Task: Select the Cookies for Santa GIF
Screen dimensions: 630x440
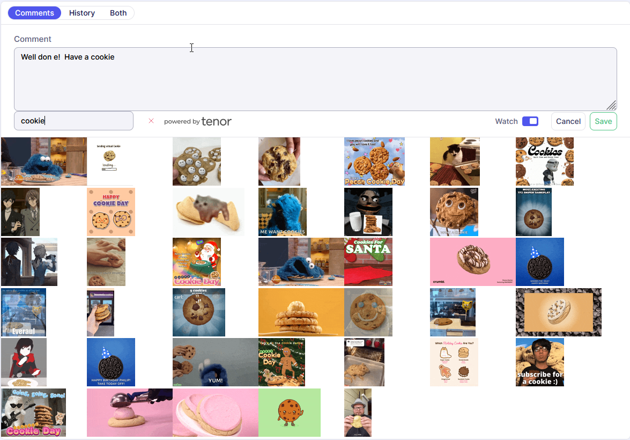Action: tap(368, 262)
